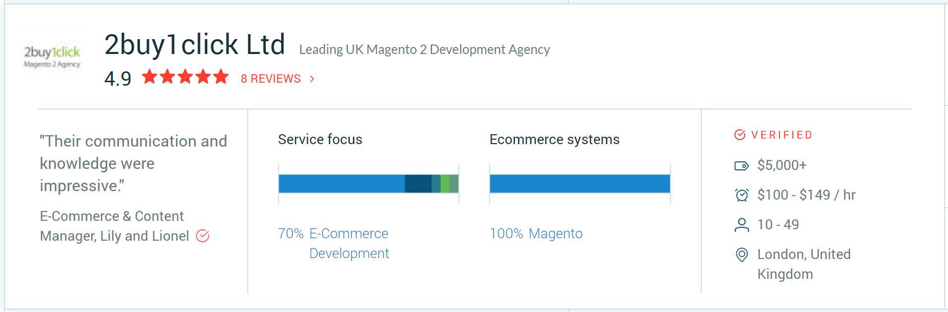Click the red Verified badge icon

(x=740, y=135)
